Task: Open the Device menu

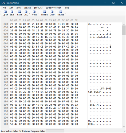Action: (27, 8)
